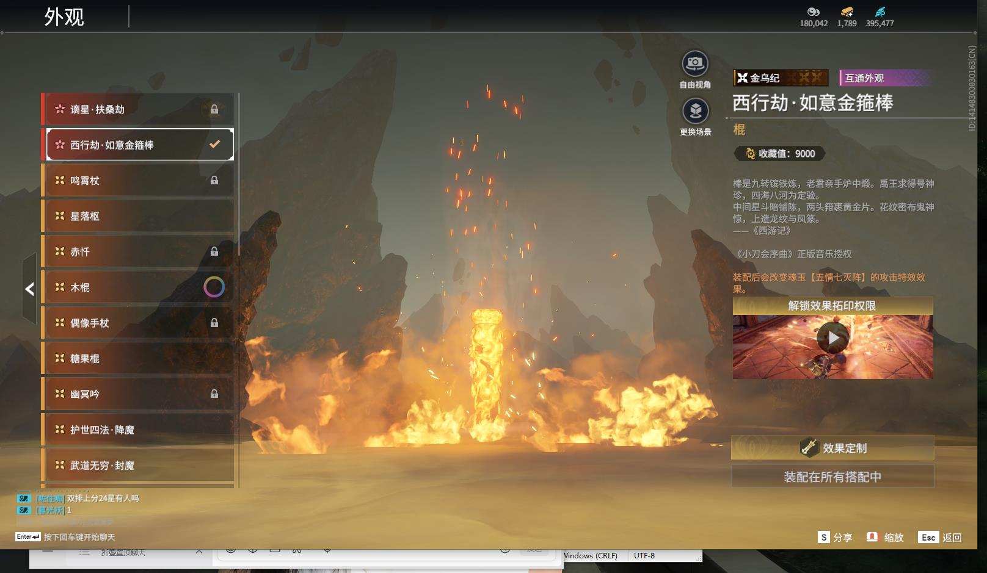Viewport: 987px width, 573px height.
Task: Click the 收藏值：9000 text
Action: pyautogui.click(x=787, y=154)
